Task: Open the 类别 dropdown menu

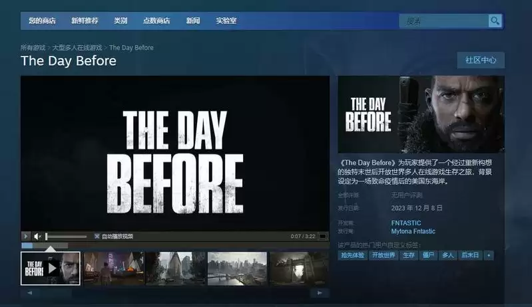Action: [x=121, y=21]
